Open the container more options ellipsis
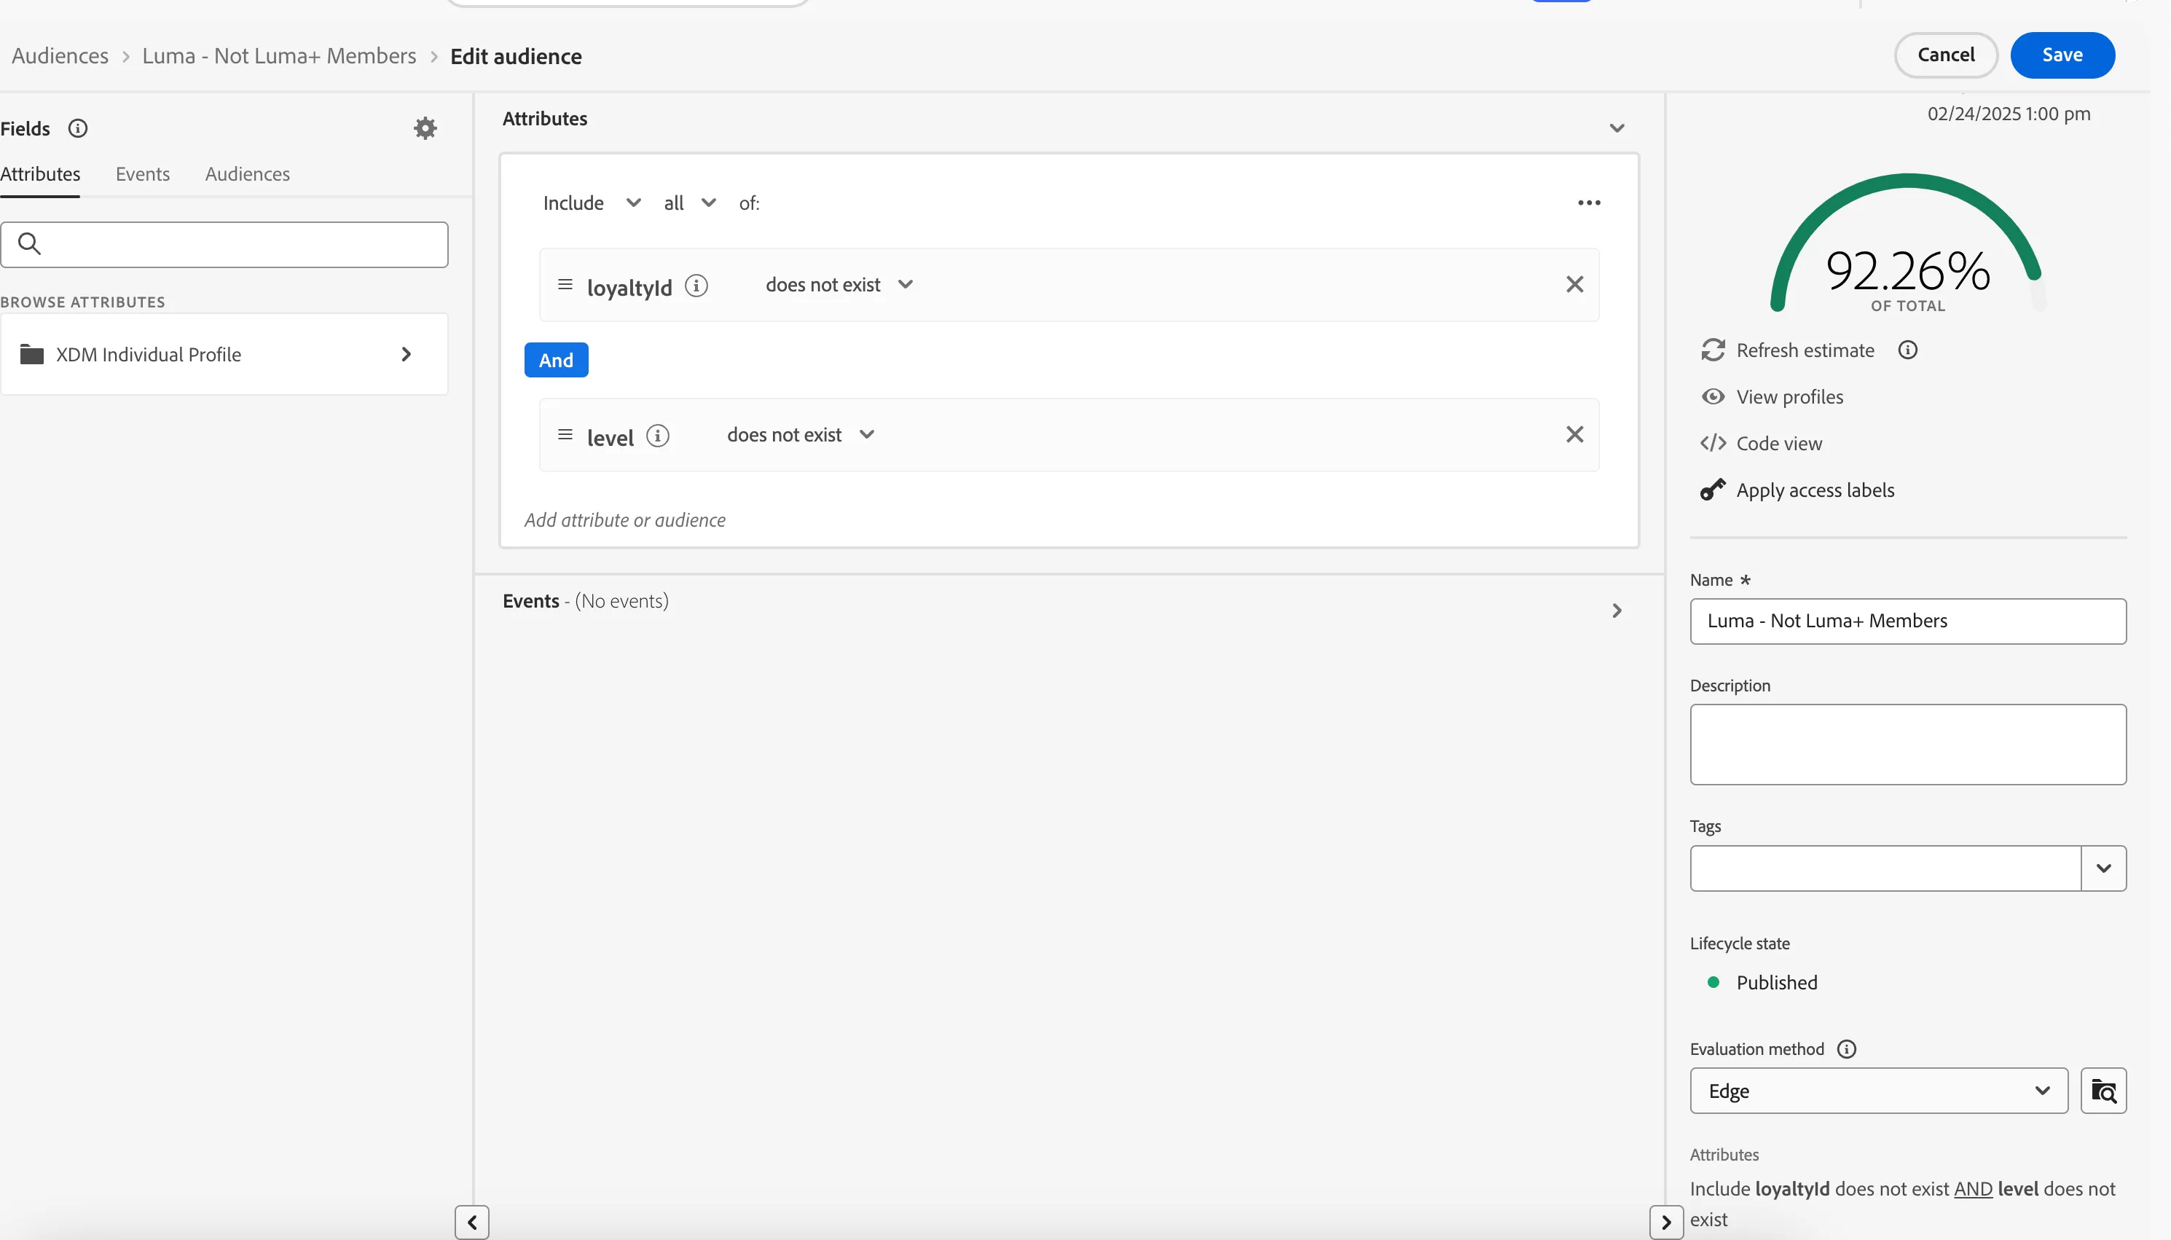The height and width of the screenshot is (1240, 2171). coord(1589,203)
